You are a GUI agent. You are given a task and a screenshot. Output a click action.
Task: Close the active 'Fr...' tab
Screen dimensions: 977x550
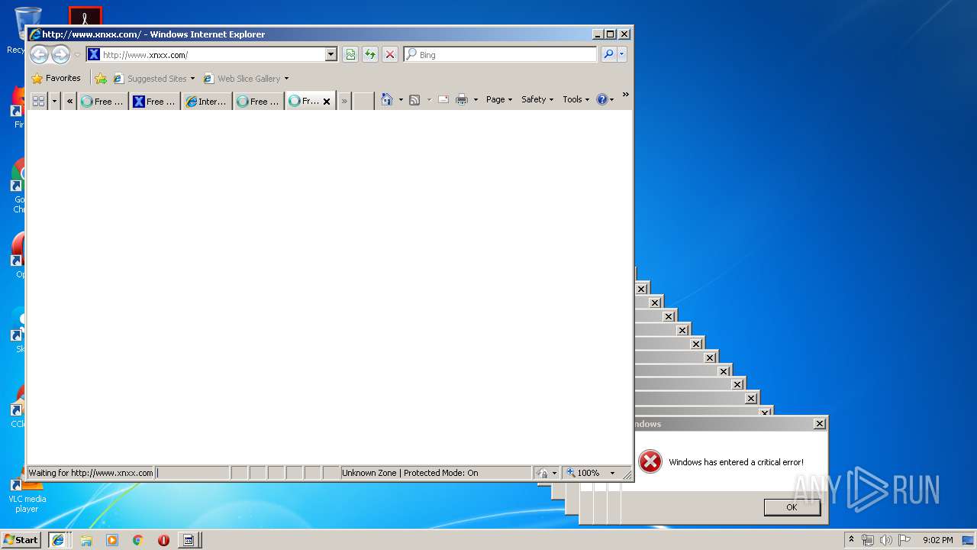(327, 101)
